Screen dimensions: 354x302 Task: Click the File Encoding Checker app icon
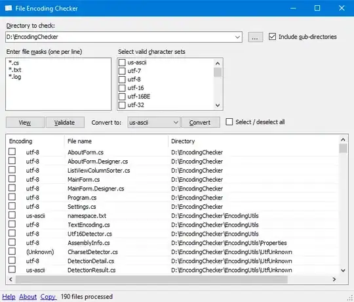[9, 8]
